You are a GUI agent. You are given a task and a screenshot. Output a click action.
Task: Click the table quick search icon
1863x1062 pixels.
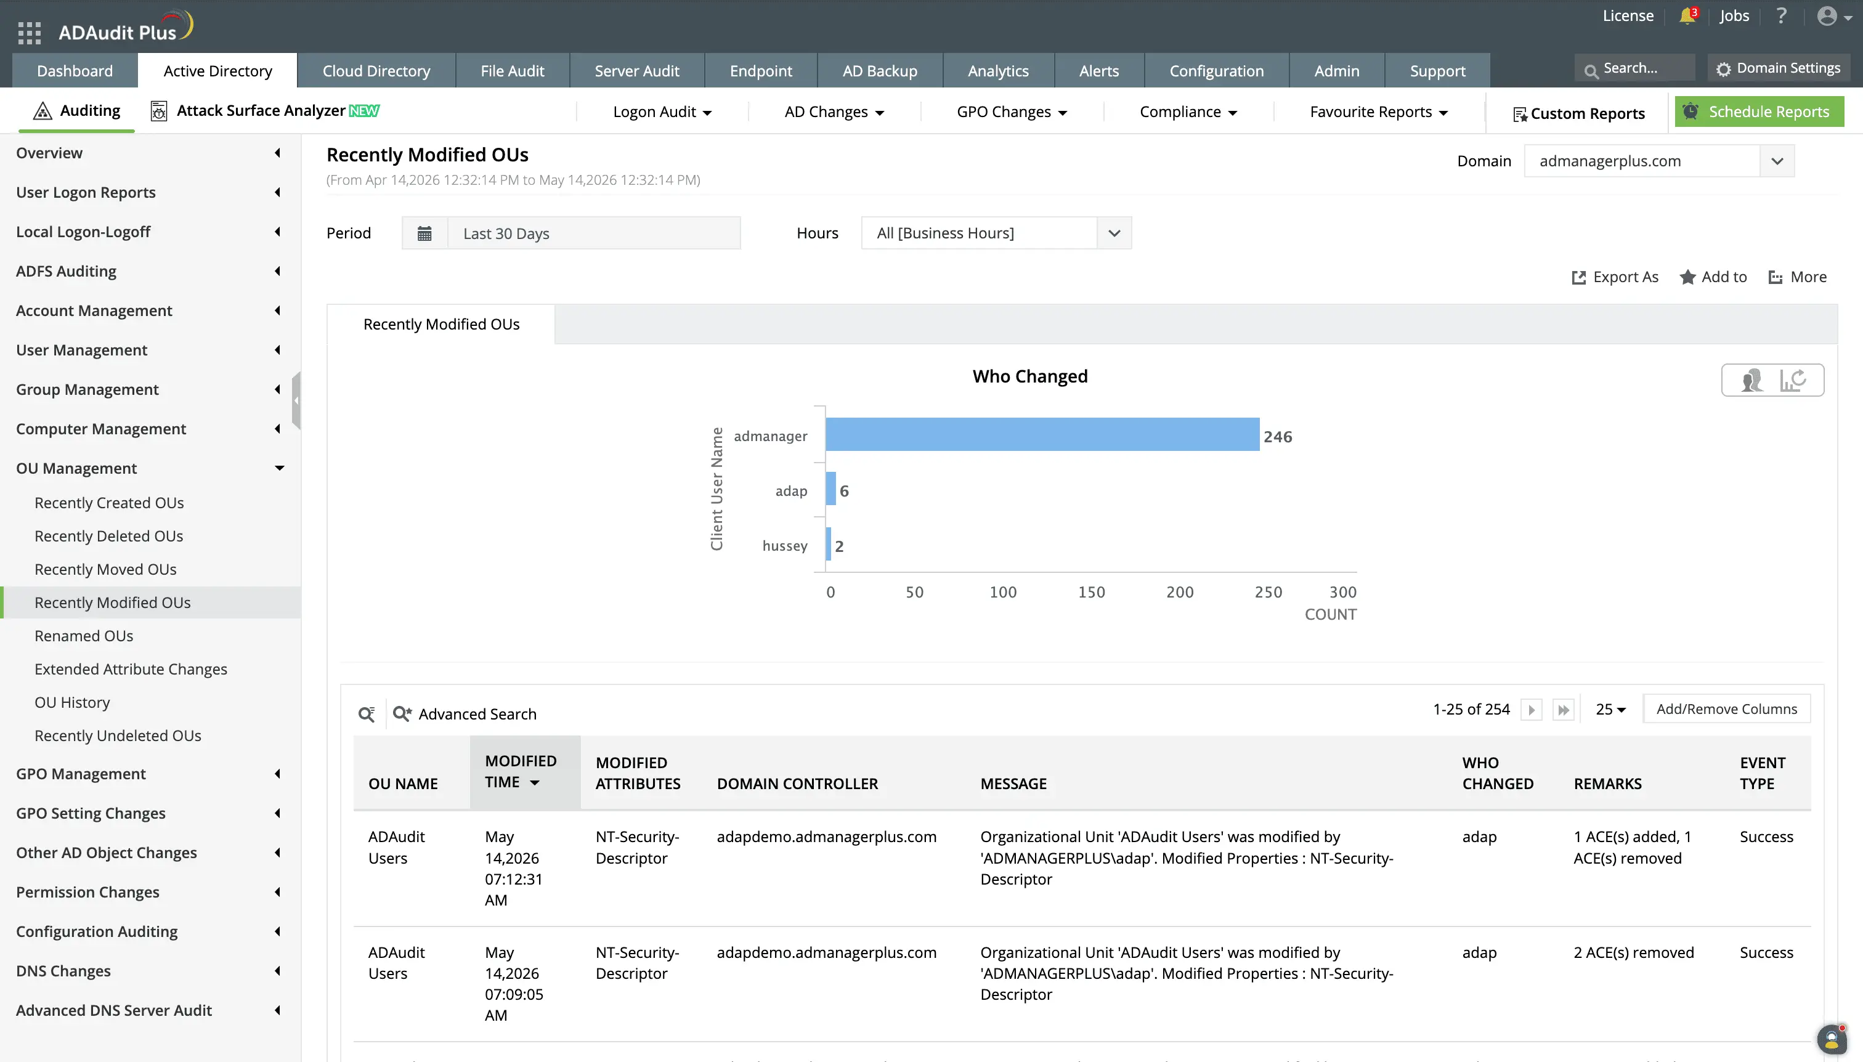[367, 714]
